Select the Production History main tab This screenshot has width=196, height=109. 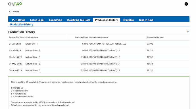point(107,20)
